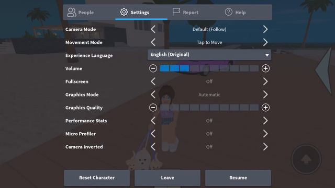
Task: Tap the jump arrow button
Action: pyautogui.click(x=306, y=159)
